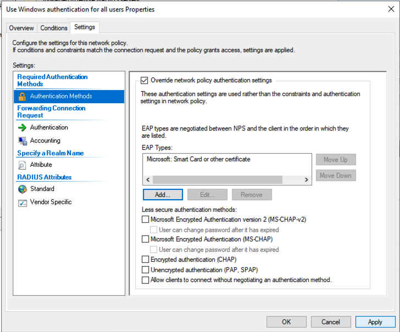Click the Move Up button
Viewport: 400px width, 332px height.
tap(336, 160)
